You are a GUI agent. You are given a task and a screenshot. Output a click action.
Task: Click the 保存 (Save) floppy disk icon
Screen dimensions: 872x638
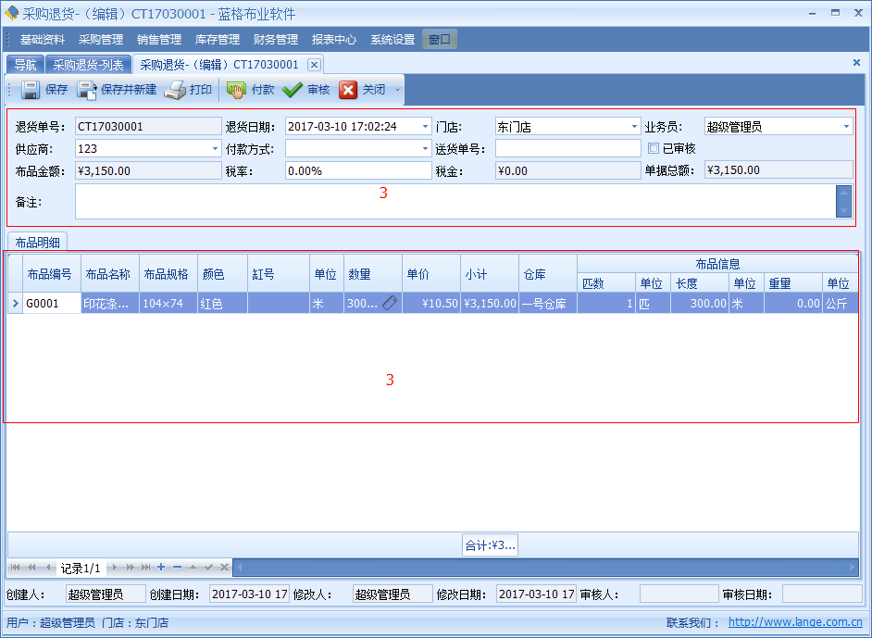30,90
